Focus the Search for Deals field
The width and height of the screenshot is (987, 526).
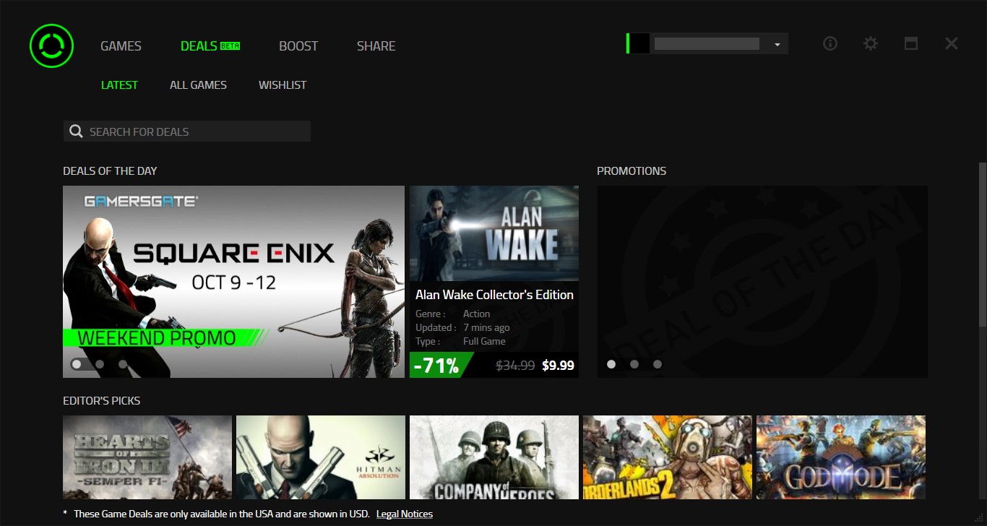[x=187, y=131]
